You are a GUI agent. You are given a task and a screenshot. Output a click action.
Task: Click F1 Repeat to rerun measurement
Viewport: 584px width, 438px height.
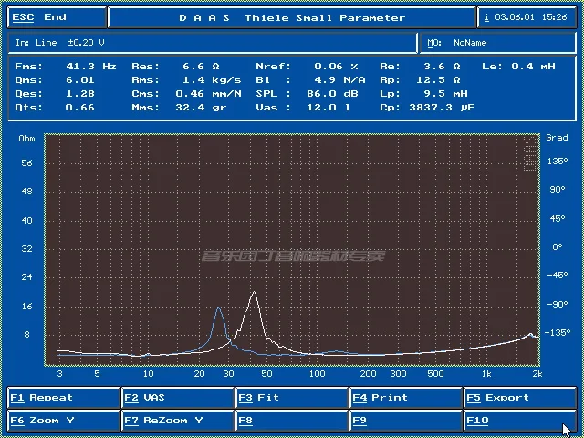(64, 398)
